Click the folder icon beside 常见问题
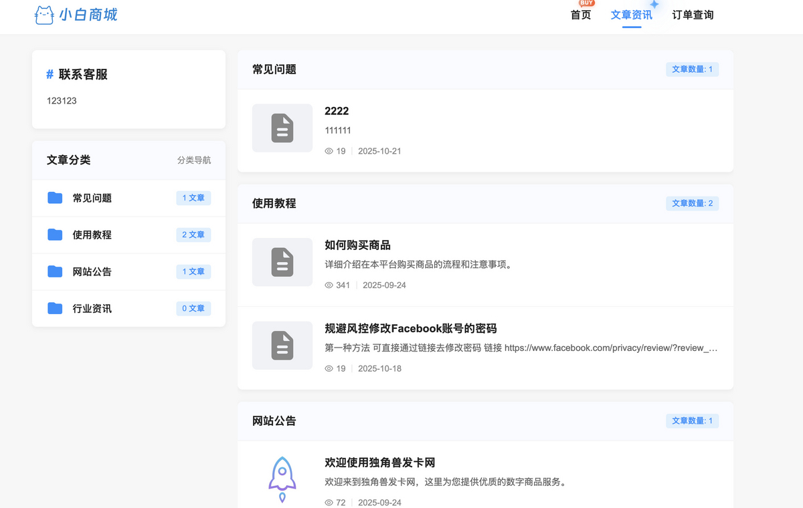The height and width of the screenshot is (508, 803). (54, 198)
